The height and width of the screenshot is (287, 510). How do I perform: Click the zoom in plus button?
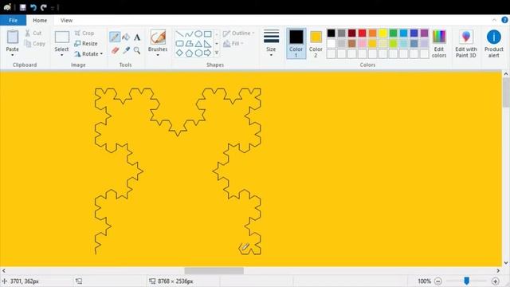(x=496, y=281)
